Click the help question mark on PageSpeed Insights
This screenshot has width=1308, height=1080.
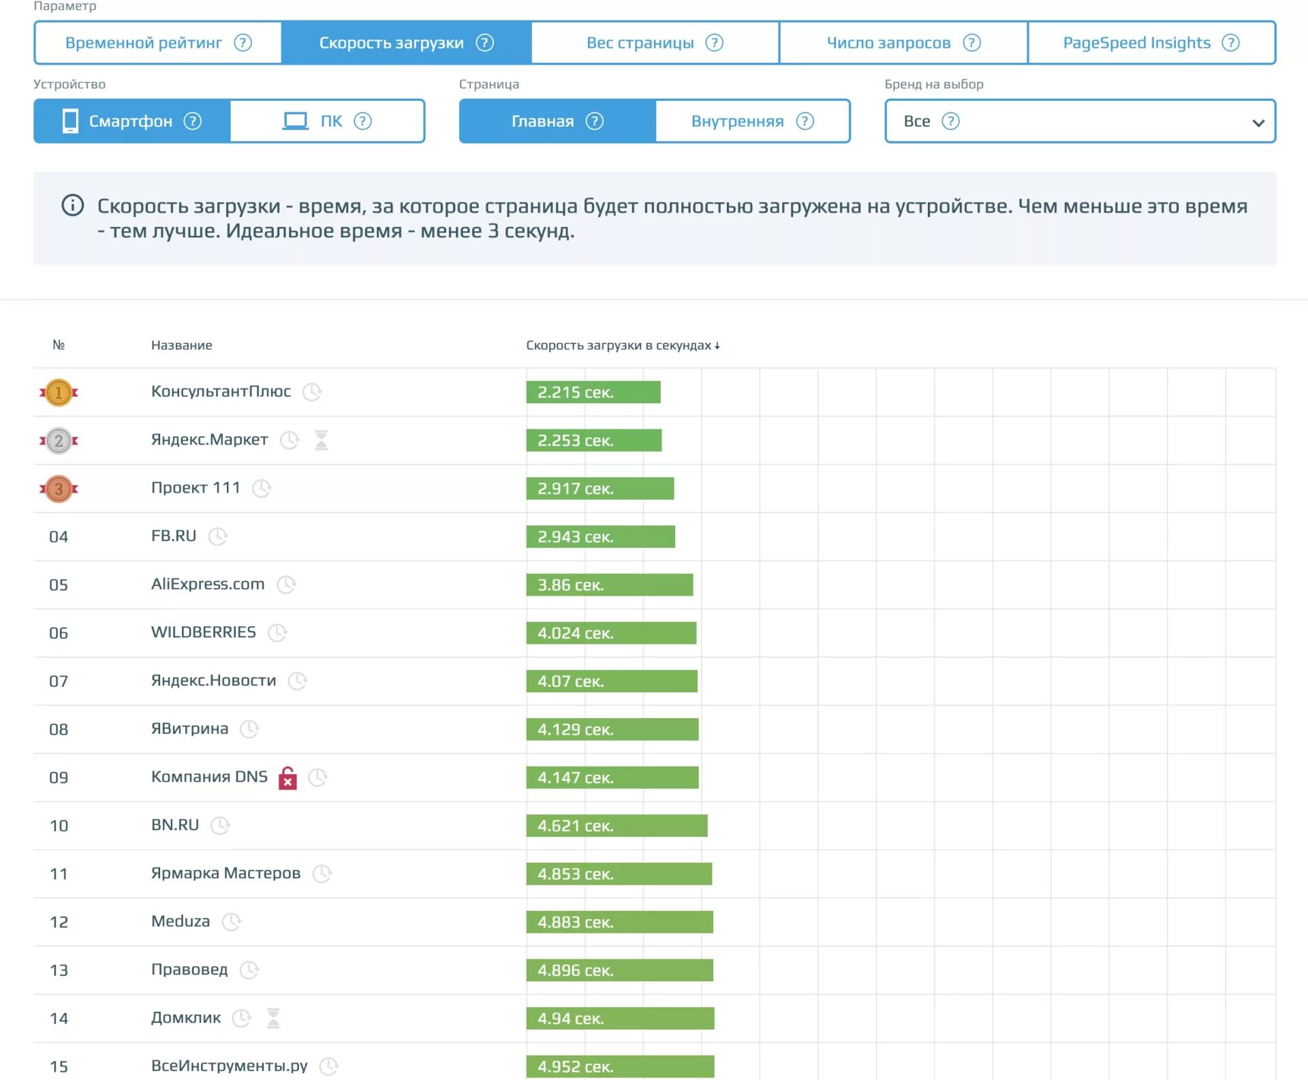click(x=1230, y=43)
